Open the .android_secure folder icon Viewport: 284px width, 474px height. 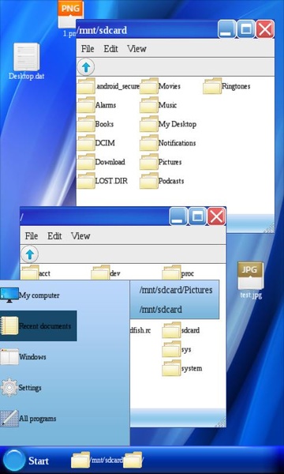[x=86, y=86]
